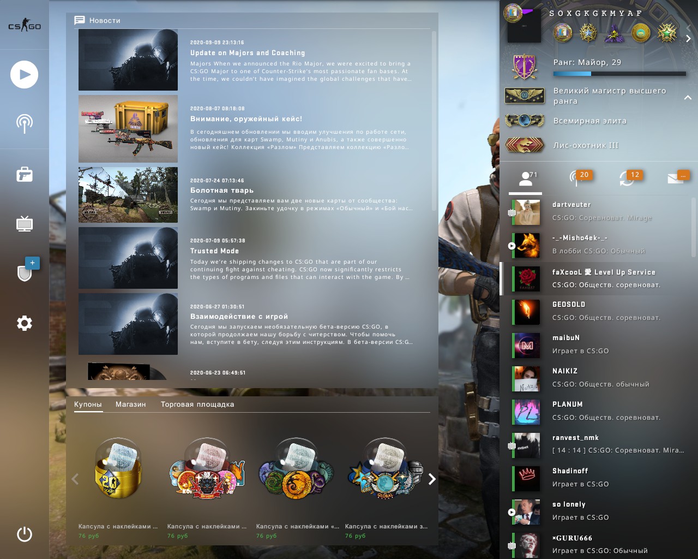
Task: Click the friend name 'NAIKIZ'
Action: (x=565, y=371)
